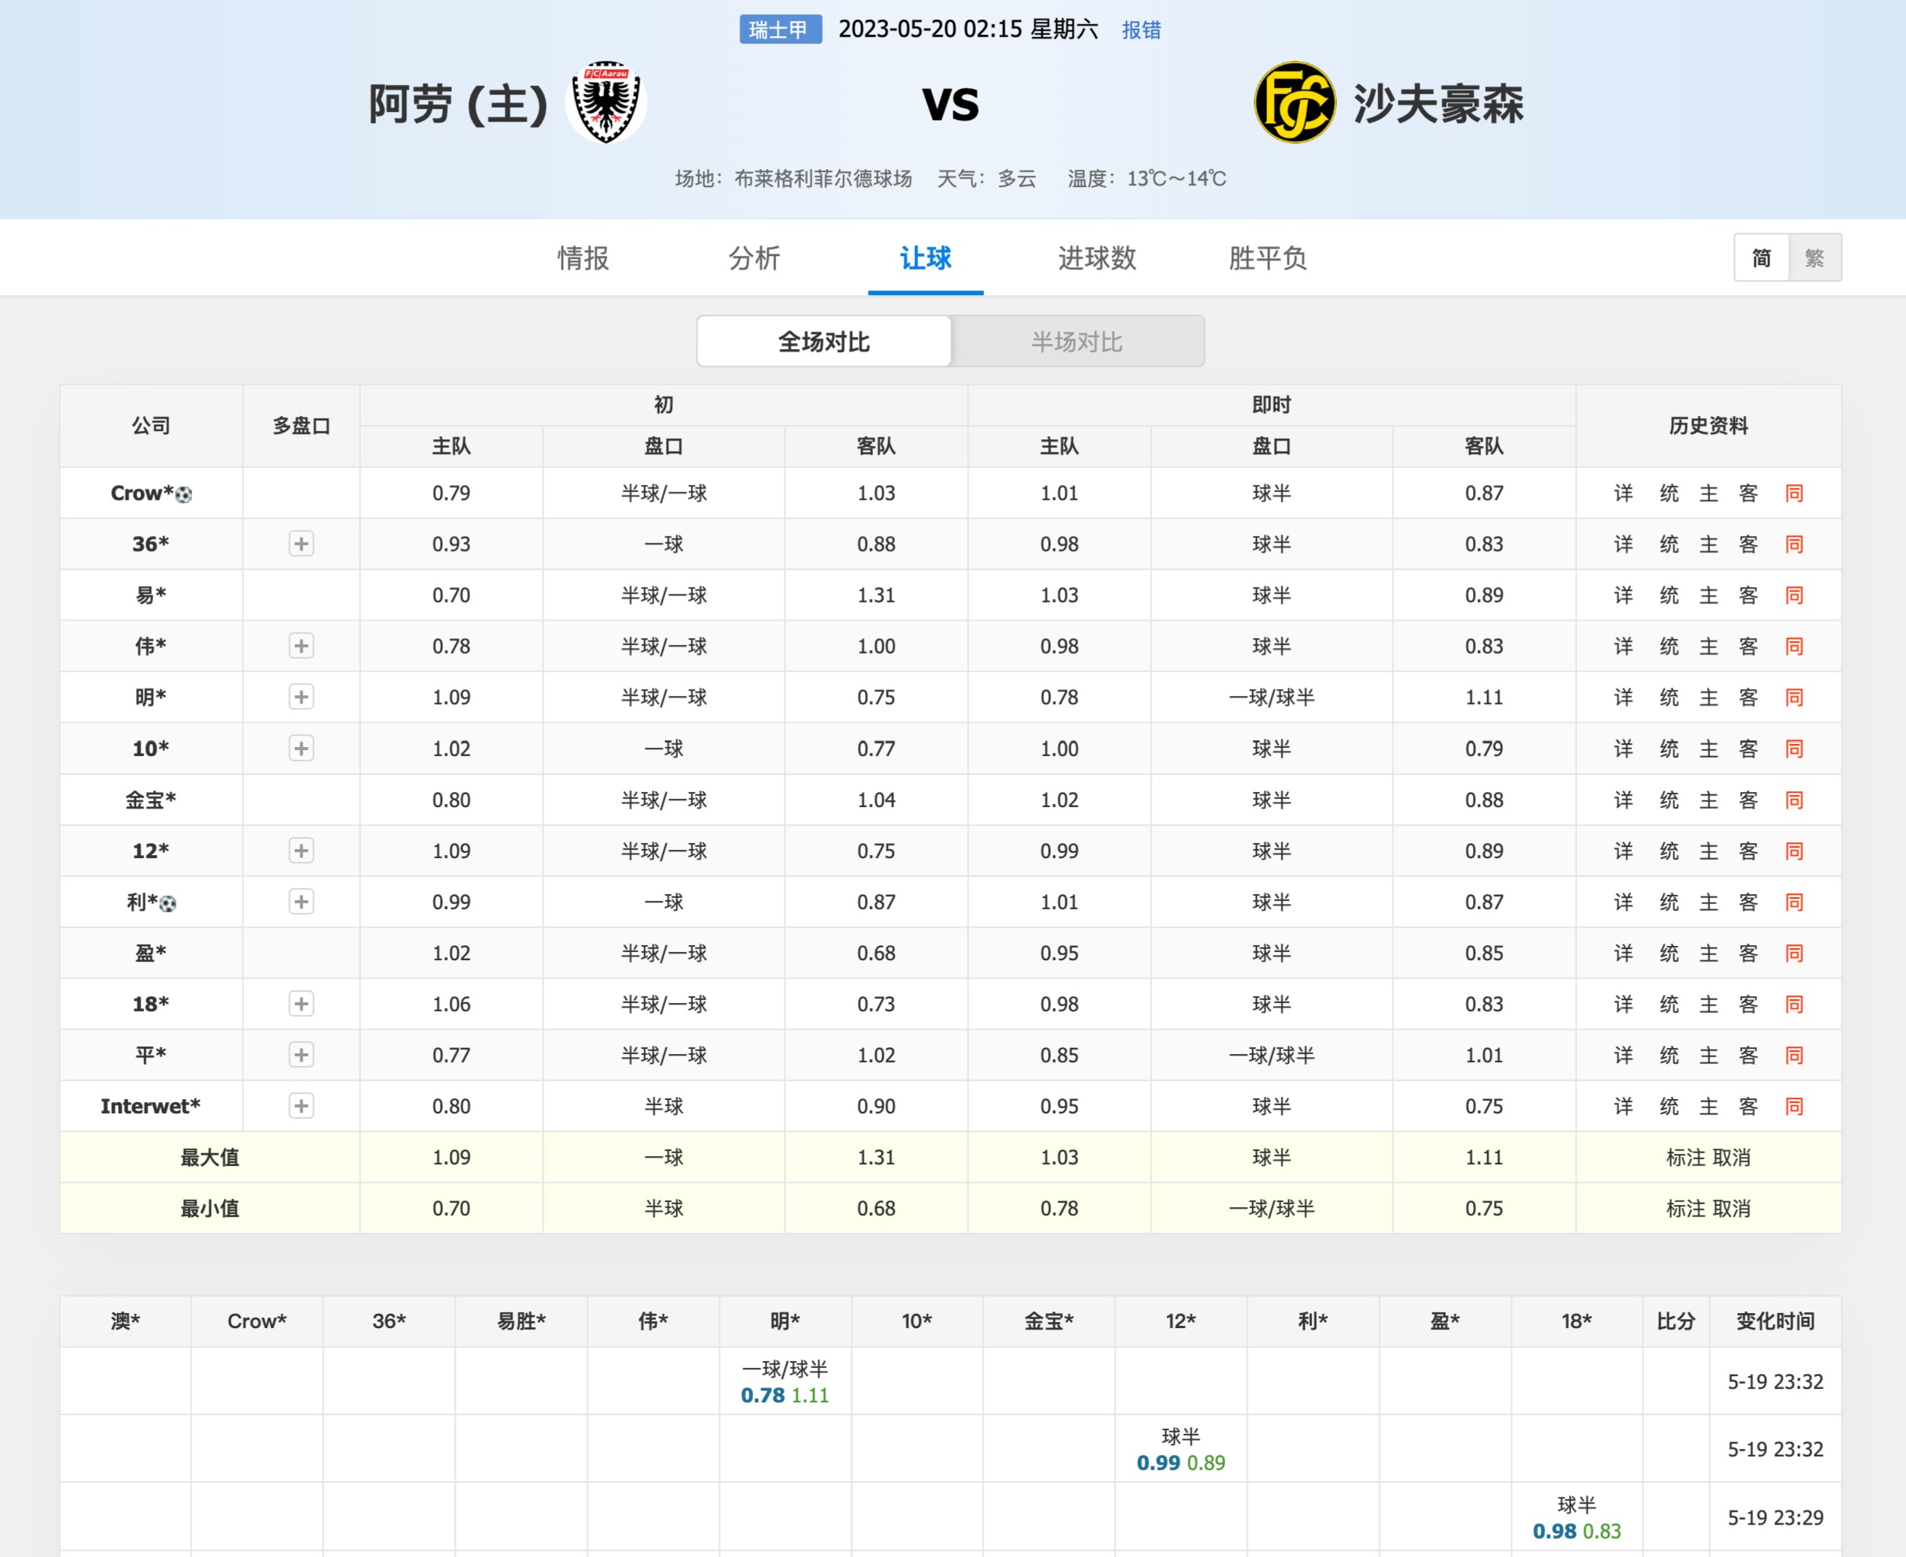Select 全场对比 comparison view
This screenshot has height=1557, width=1906.
pos(824,341)
